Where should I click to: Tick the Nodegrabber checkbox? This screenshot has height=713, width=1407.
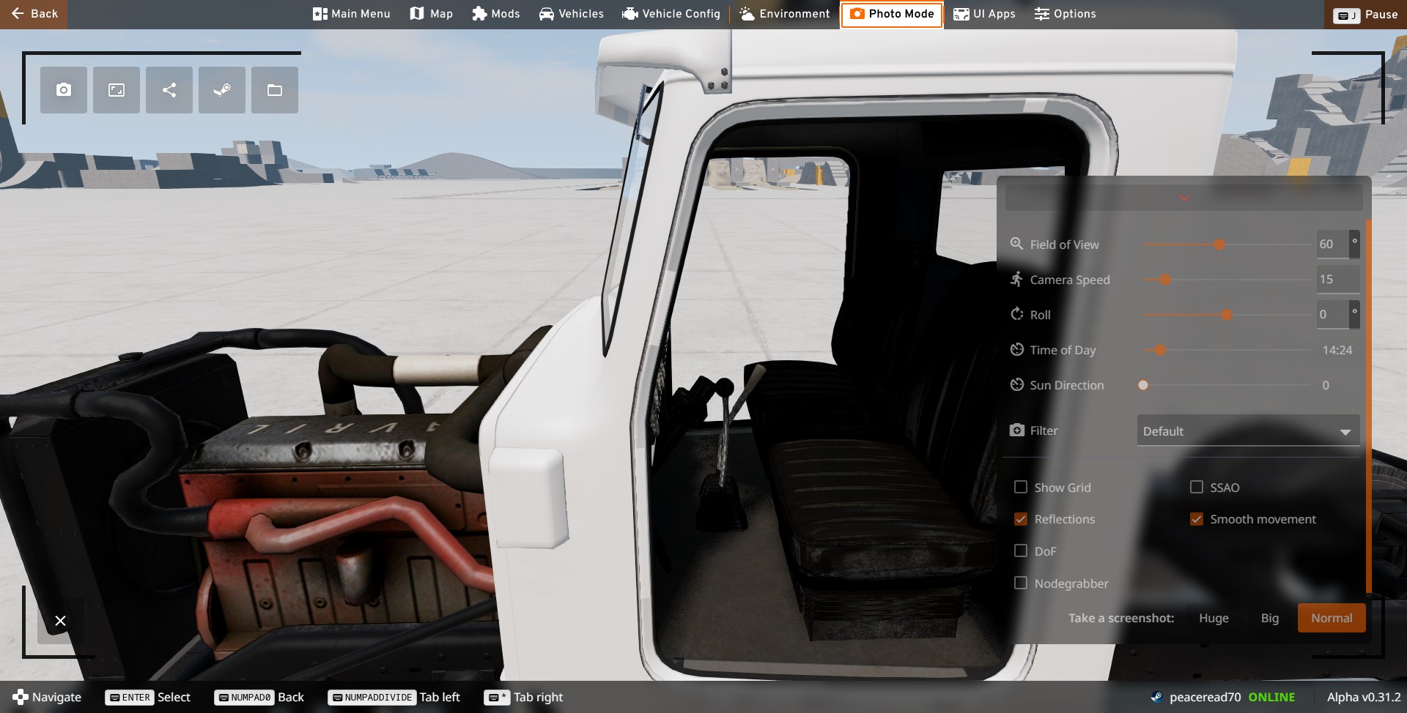click(1021, 583)
